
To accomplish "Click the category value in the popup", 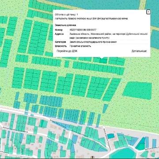I will click(x=93, y=42).
